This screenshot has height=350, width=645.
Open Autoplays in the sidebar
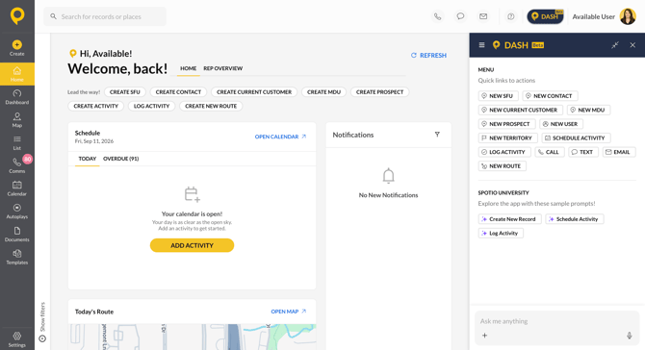17,212
